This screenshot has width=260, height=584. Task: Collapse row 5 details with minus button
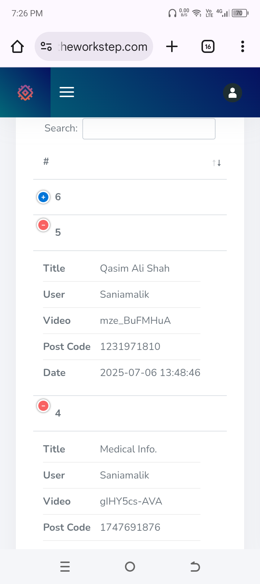tap(43, 225)
